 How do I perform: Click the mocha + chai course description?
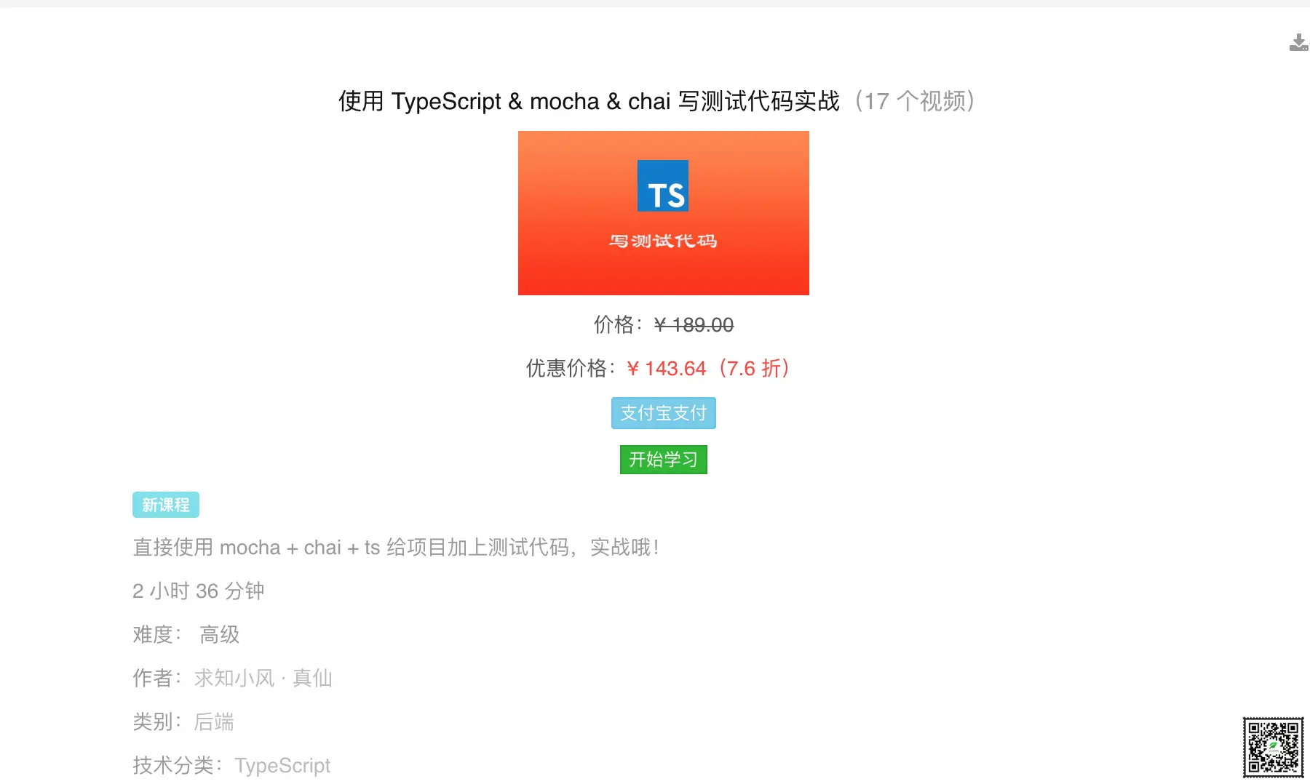coord(397,547)
